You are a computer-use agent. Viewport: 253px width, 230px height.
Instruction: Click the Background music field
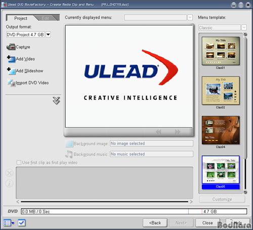pyautogui.click(x=151, y=154)
